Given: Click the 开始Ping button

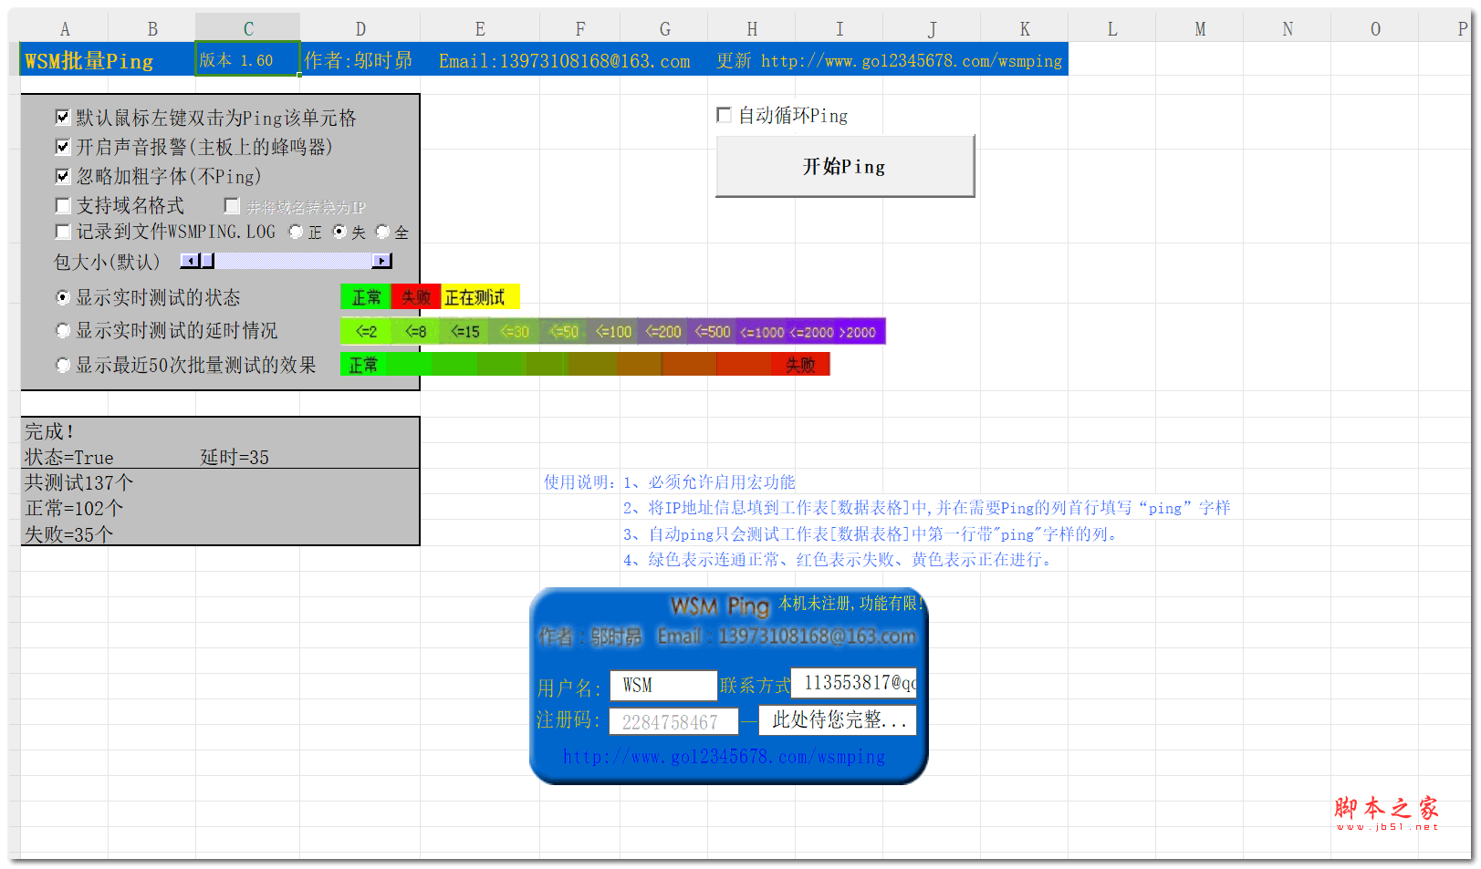Looking at the screenshot, I should pos(844,166).
